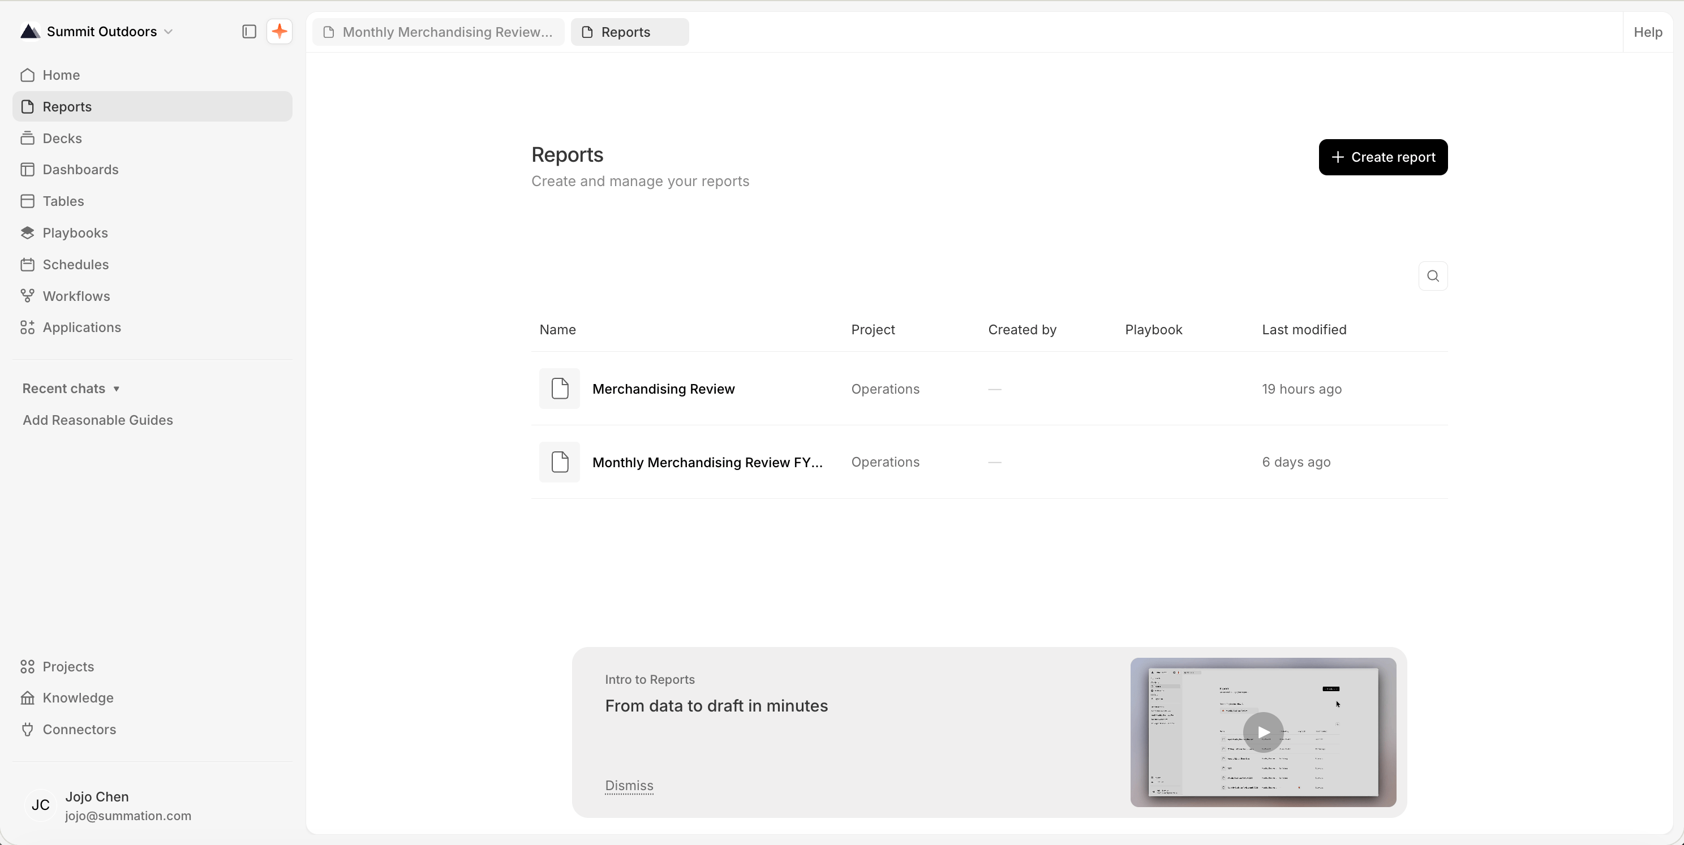Open Decks from the sidebar

152,138
